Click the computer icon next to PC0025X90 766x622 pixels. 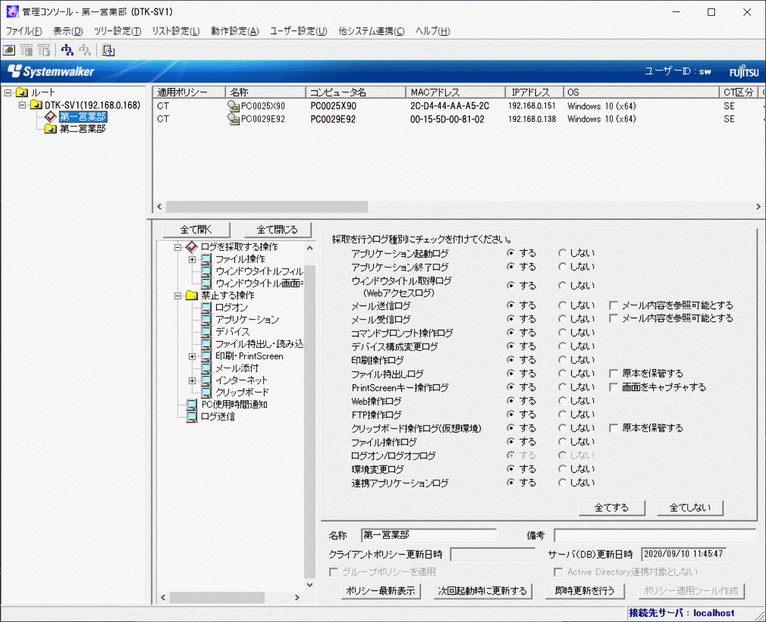[233, 106]
